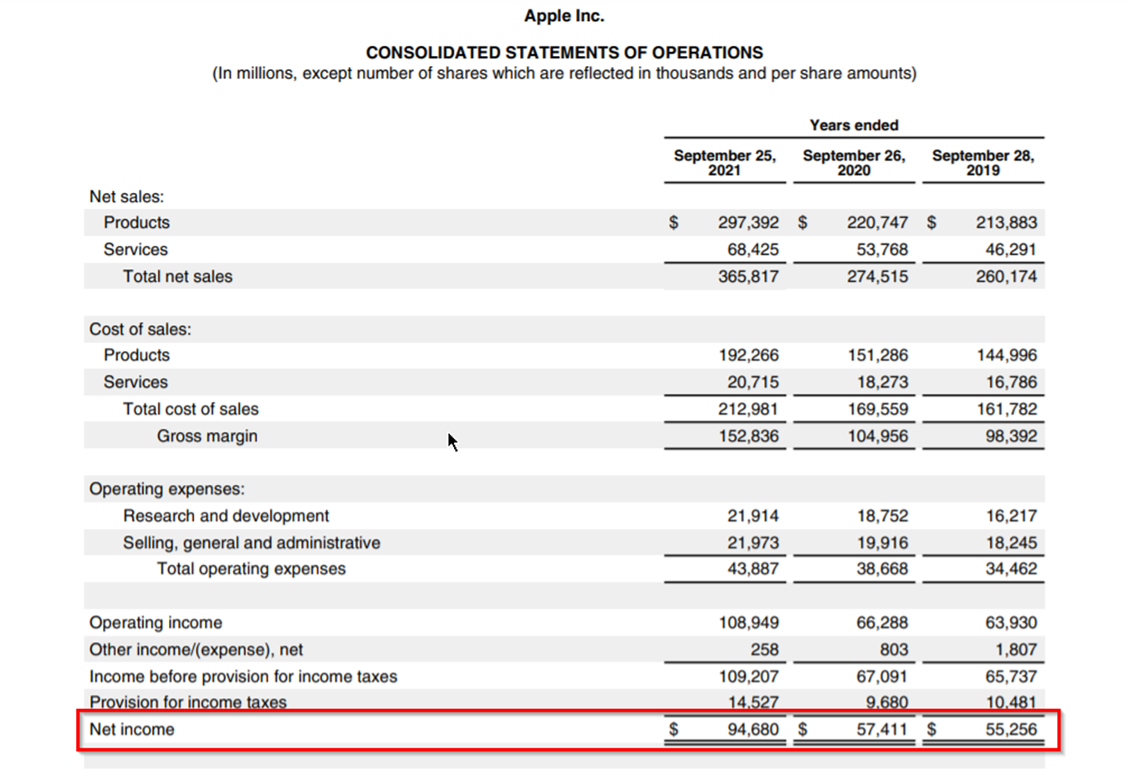The image size is (1128, 775).
Task: Click the 16,217 research and development value
Action: [x=1011, y=516]
